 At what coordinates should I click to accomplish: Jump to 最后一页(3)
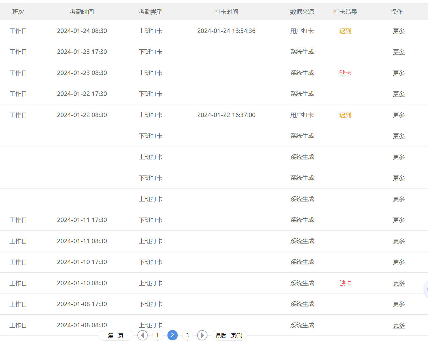tap(229, 335)
